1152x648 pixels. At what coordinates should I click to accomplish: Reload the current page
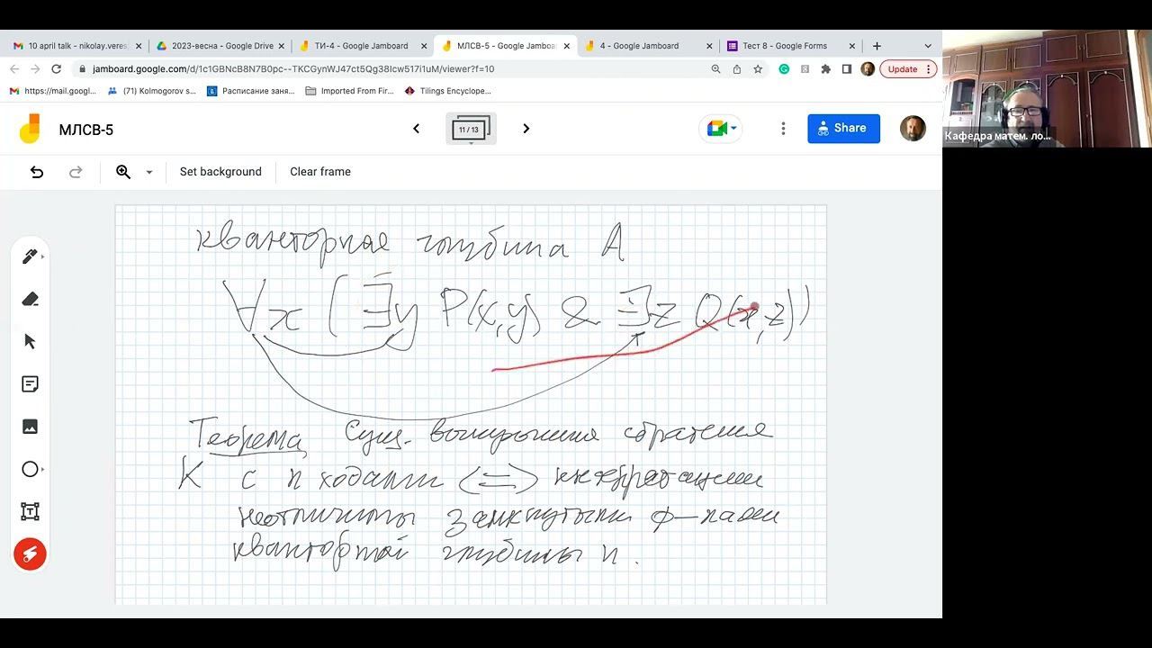pos(57,68)
